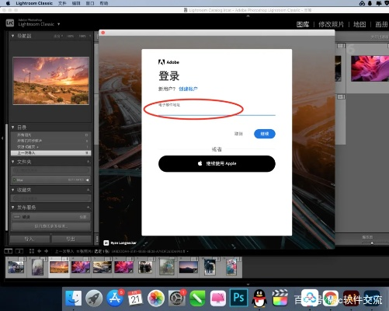The width and height of the screenshot is (389, 311).
Task: Click the blue 继续 continue button
Action: coord(265,134)
